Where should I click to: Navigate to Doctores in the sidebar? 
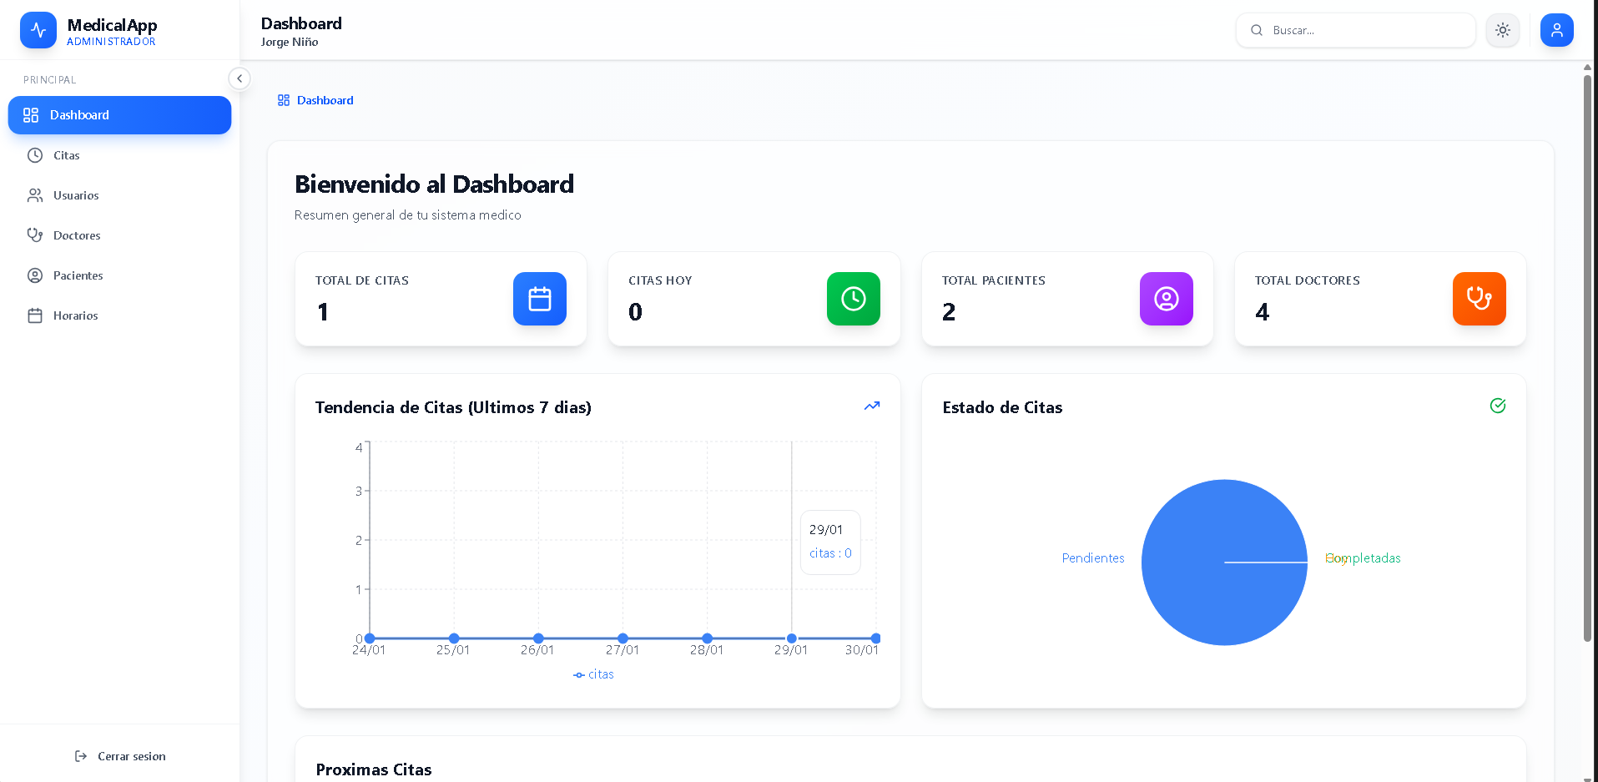coord(119,235)
